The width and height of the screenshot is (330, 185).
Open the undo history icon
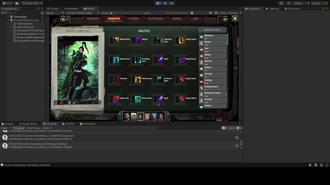tap(281, 3)
